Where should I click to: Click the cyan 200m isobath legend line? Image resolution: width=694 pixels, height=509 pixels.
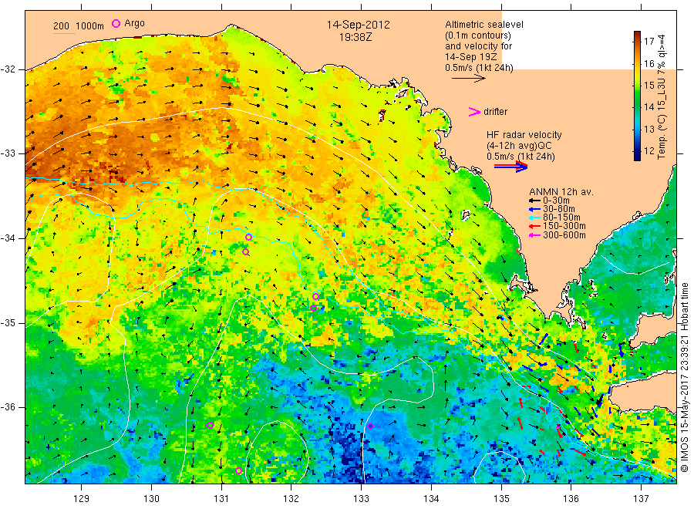pyautogui.click(x=64, y=33)
